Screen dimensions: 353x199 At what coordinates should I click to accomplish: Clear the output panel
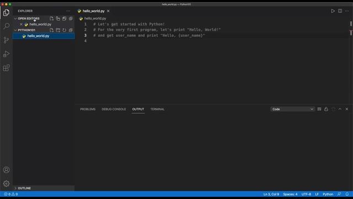(319, 109)
